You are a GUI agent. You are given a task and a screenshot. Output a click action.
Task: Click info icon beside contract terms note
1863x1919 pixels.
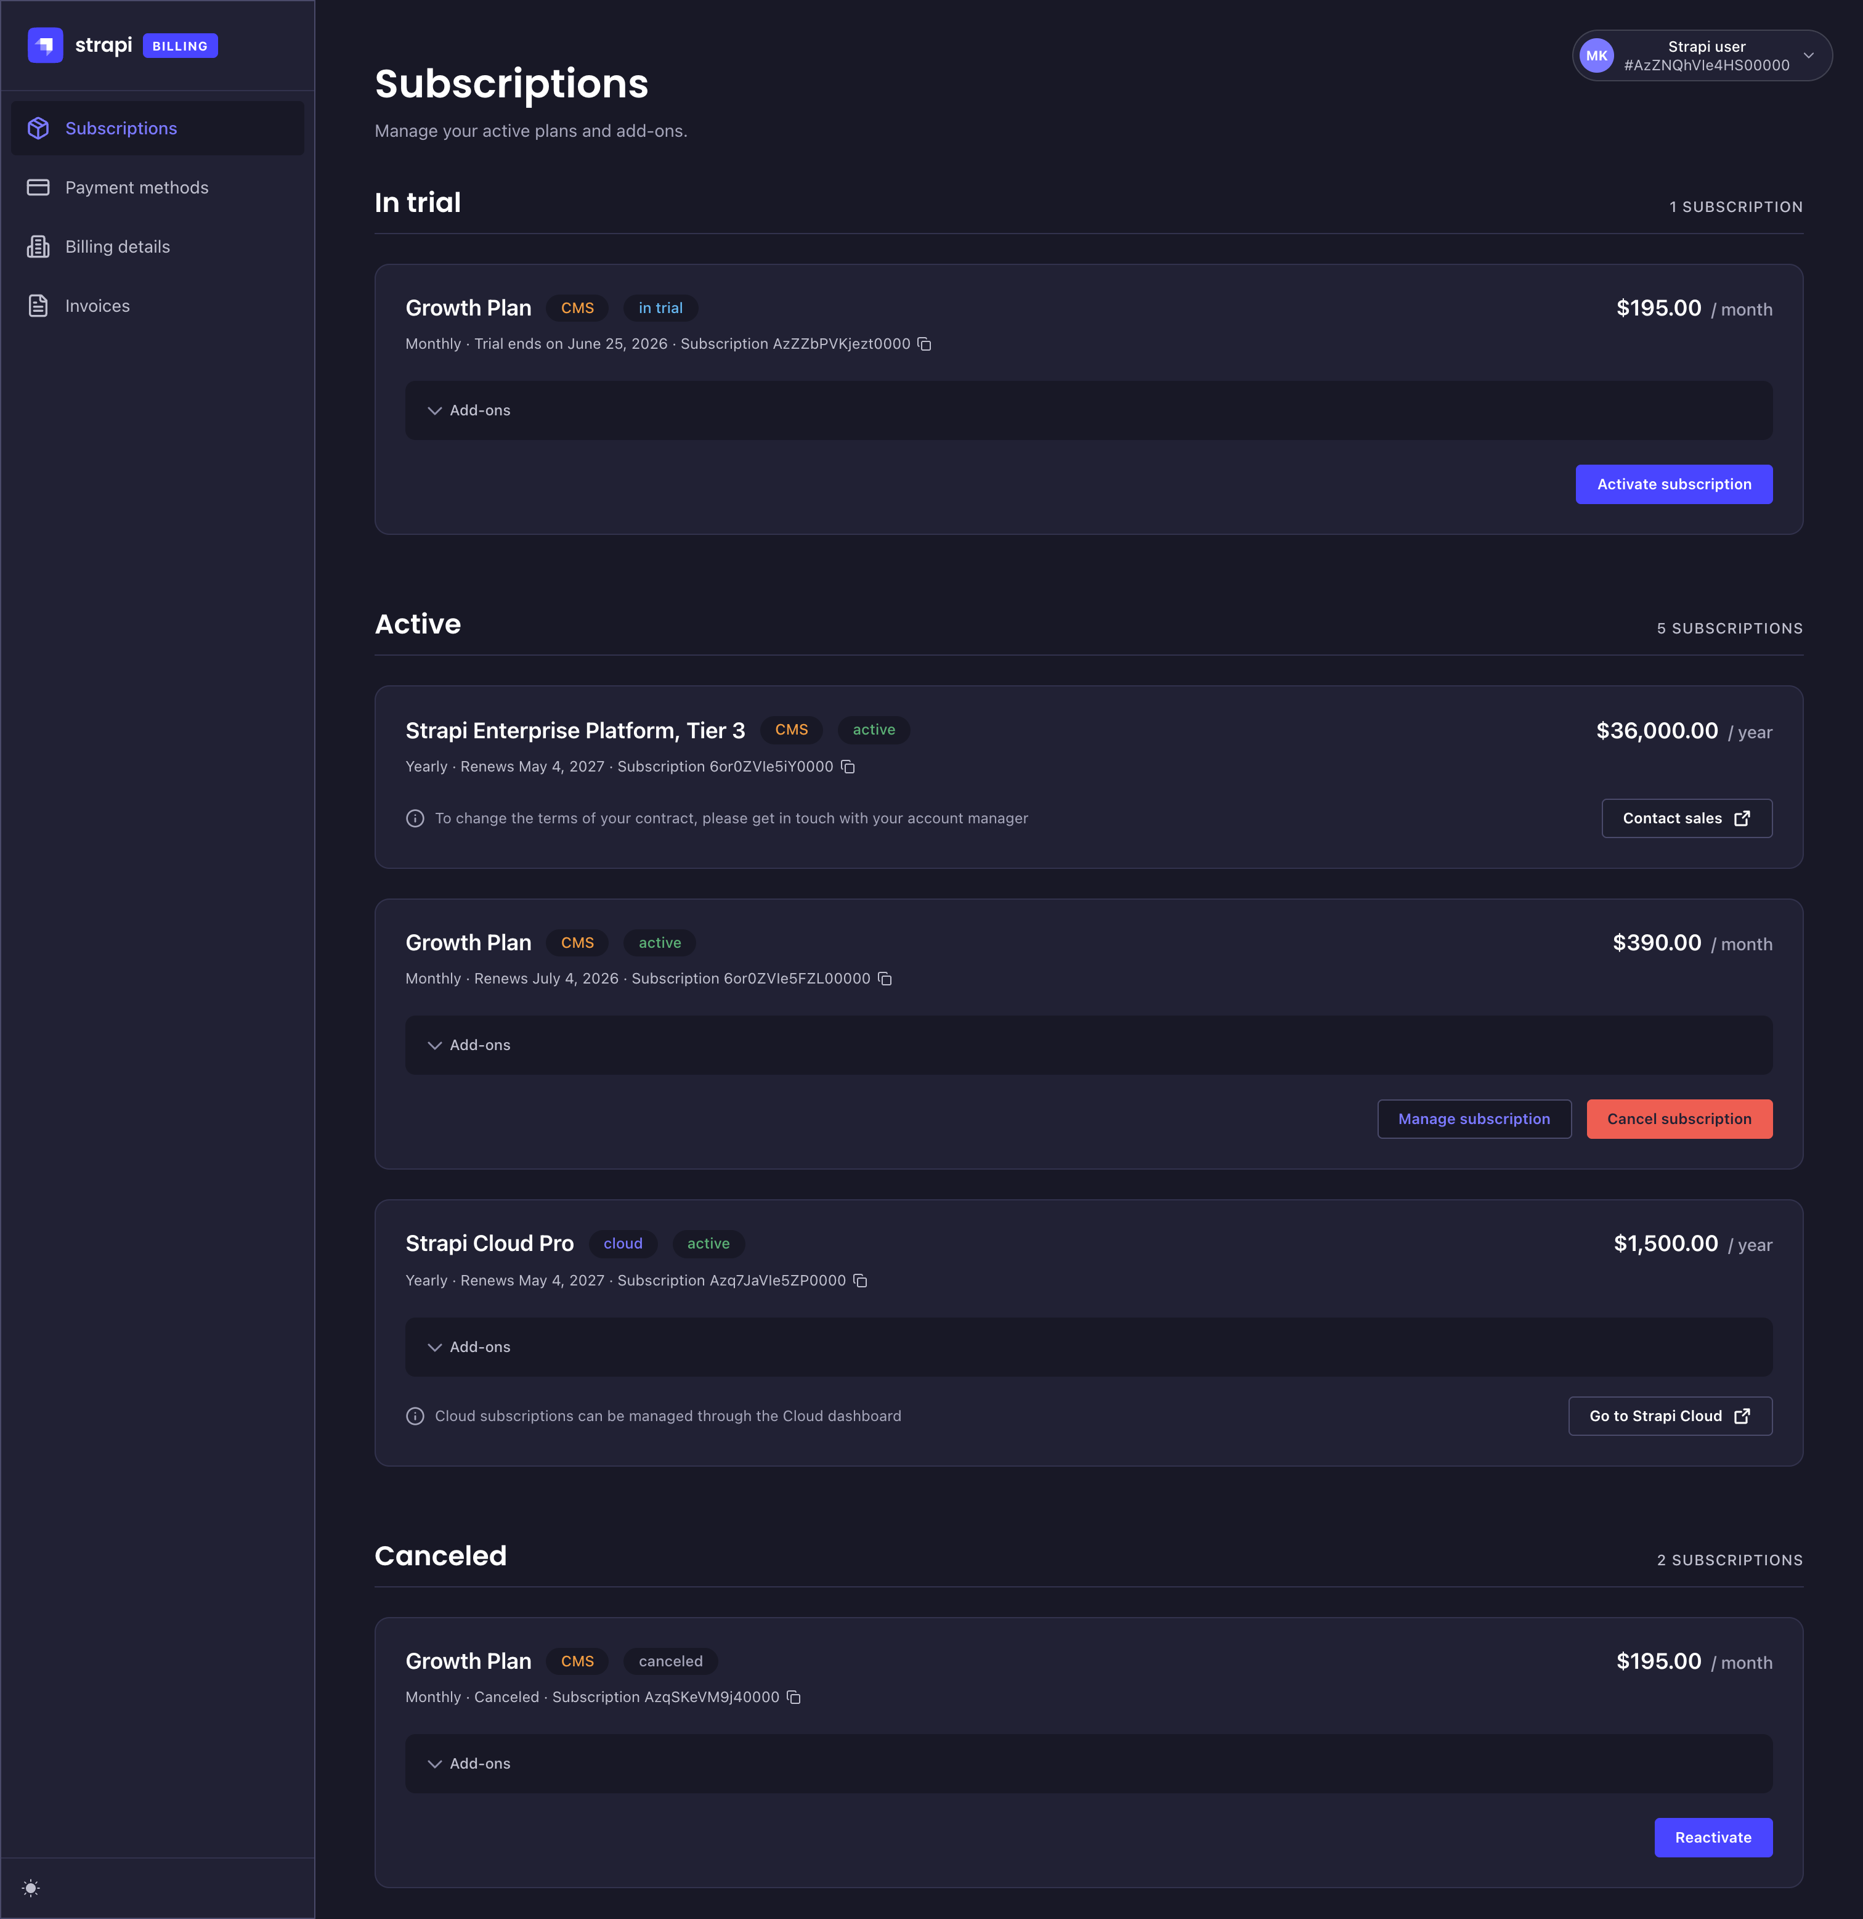[415, 818]
